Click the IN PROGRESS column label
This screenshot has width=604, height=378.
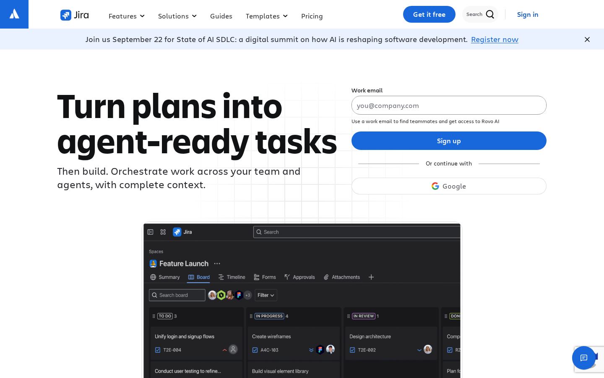pyautogui.click(x=269, y=316)
